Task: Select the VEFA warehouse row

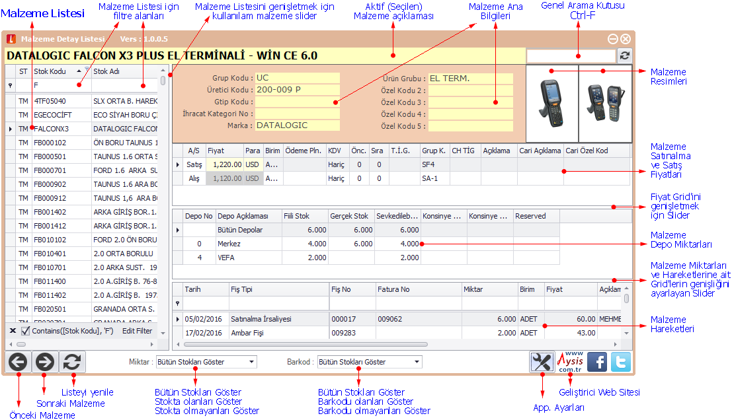Action: 367,258
